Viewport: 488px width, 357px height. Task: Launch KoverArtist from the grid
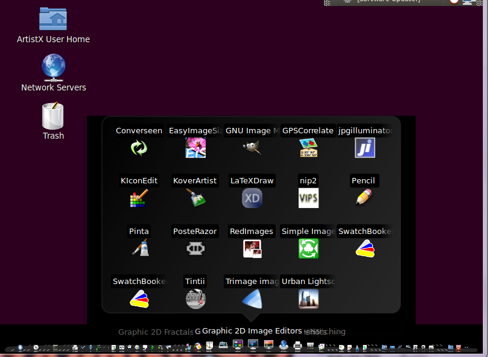click(196, 198)
